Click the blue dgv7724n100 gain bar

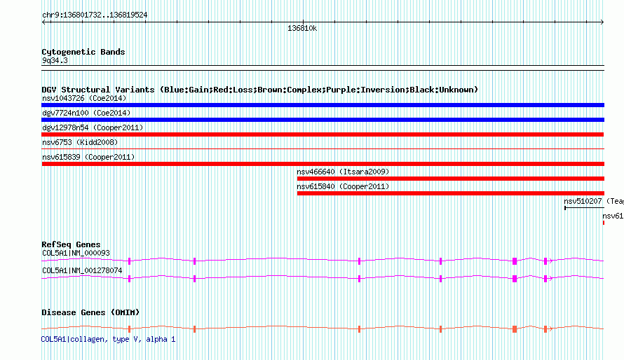(323, 120)
